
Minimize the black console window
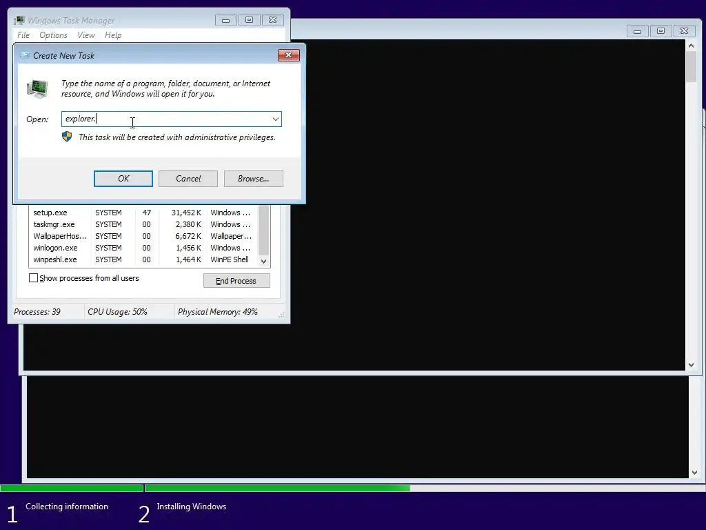637,30
